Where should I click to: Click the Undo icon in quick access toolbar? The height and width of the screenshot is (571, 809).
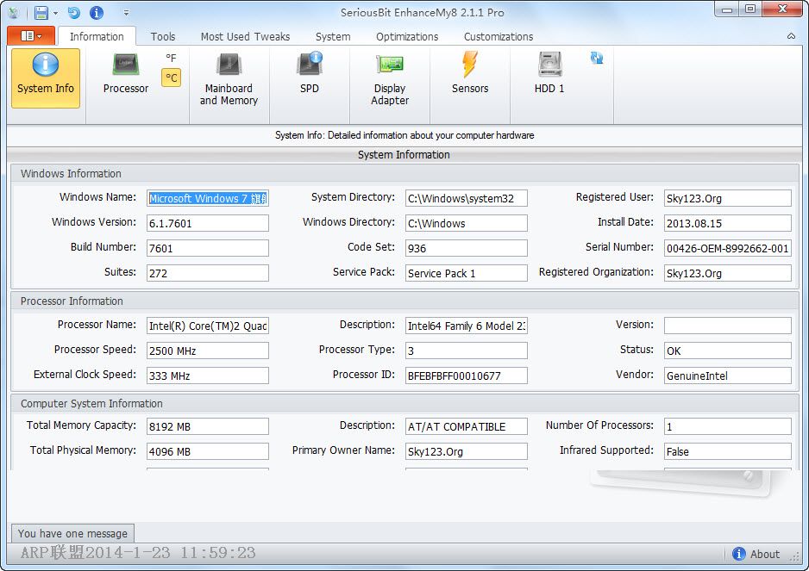[x=75, y=12]
